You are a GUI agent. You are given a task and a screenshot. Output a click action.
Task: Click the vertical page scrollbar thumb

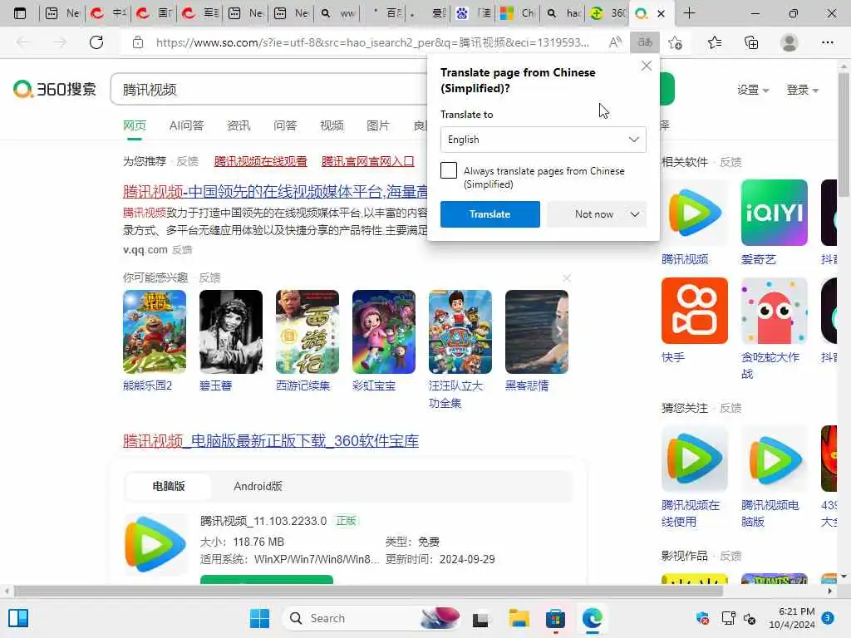point(844,135)
